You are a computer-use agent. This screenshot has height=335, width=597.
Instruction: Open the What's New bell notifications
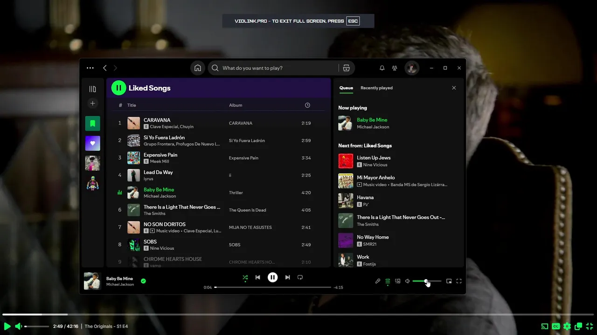click(382, 68)
